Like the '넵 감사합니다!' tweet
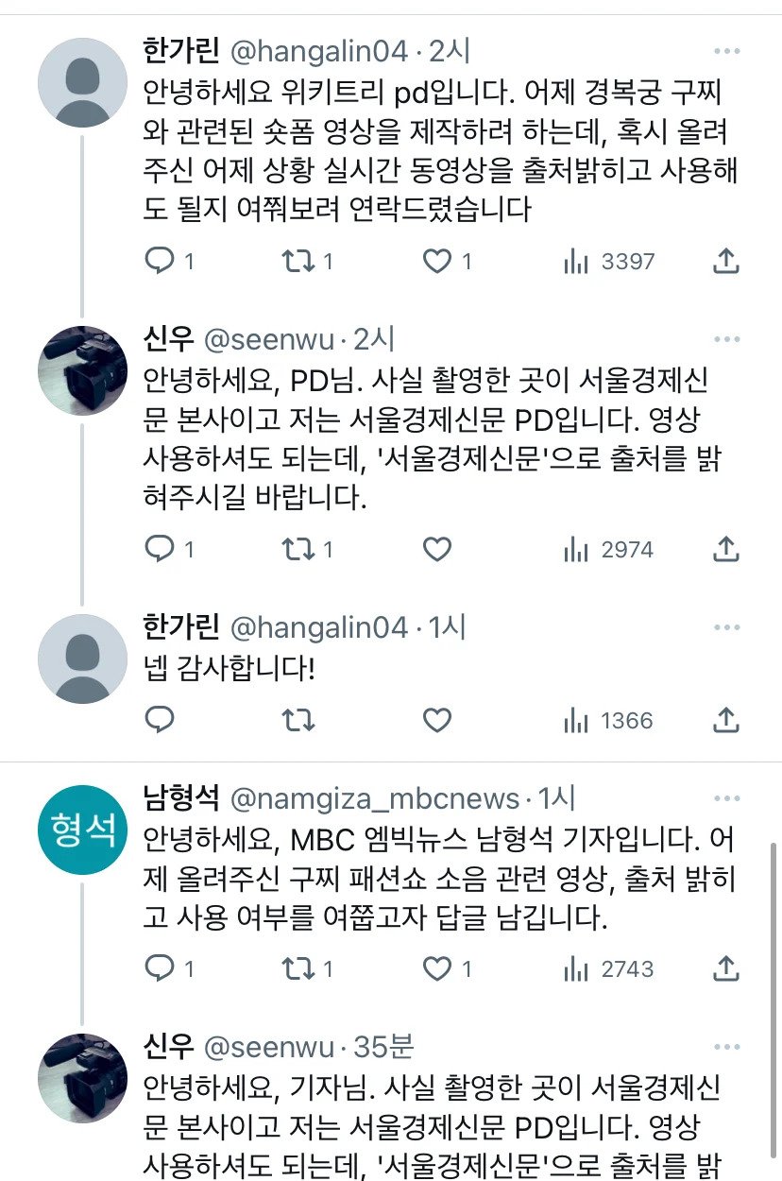This screenshot has width=782, height=1181. pos(436,721)
